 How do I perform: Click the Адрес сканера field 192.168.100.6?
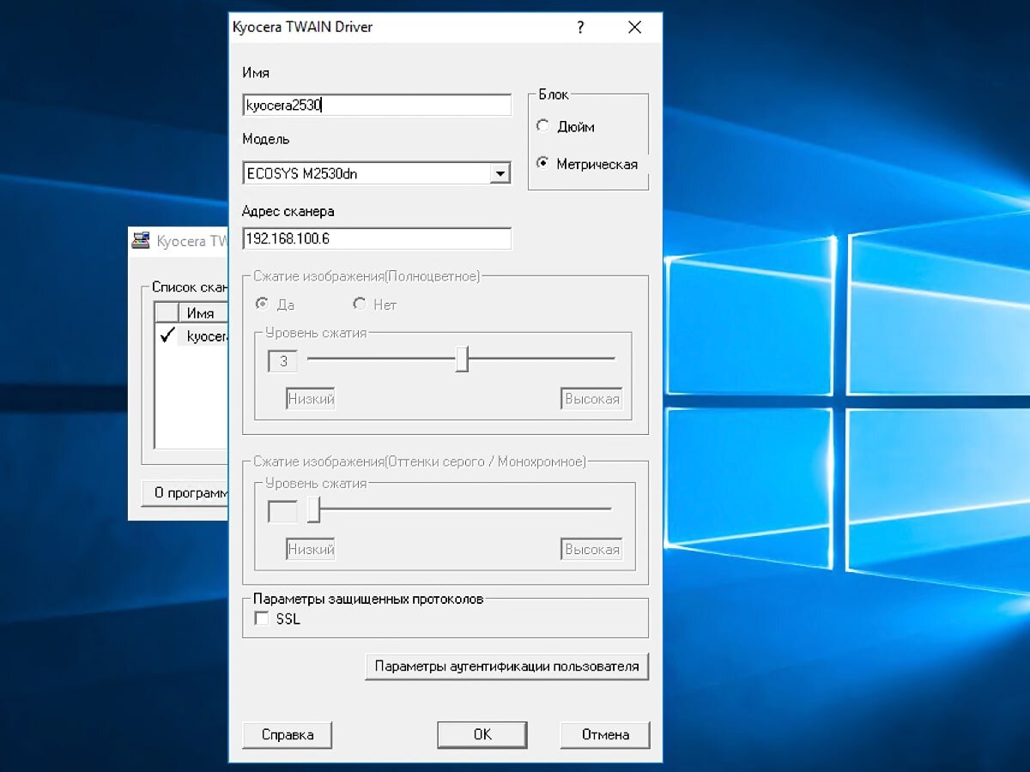tap(377, 238)
